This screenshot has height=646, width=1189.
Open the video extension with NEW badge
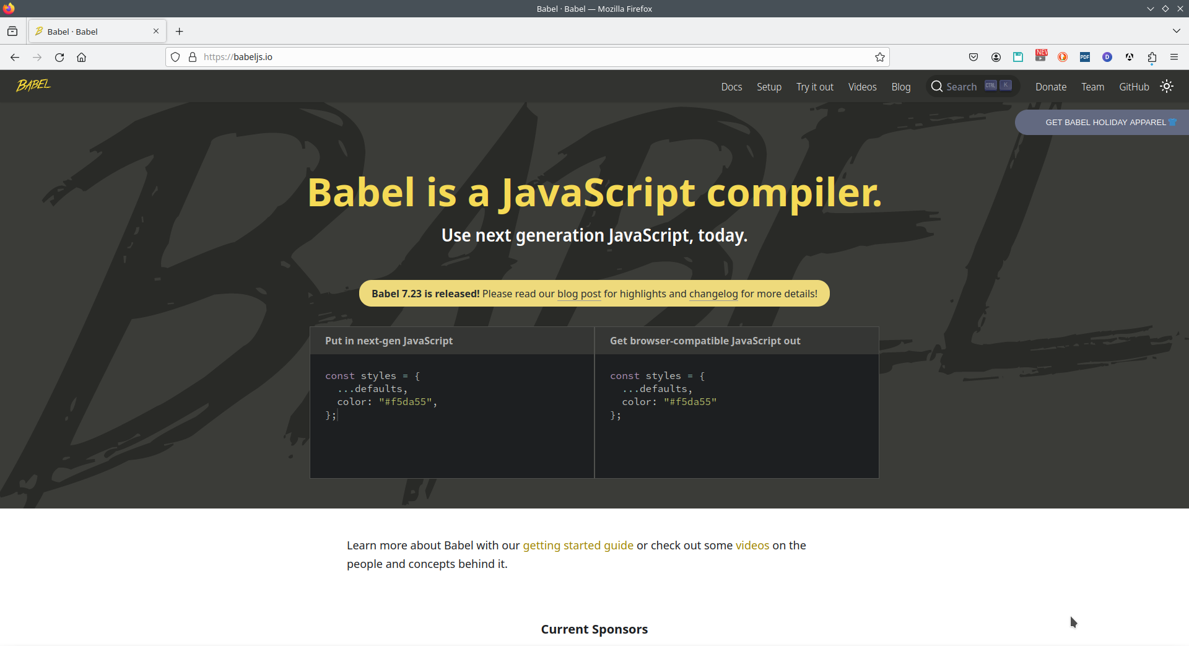point(1041,56)
